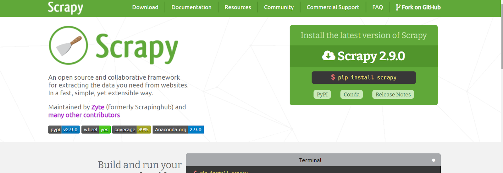Click the wheel yes badge
The width and height of the screenshot is (503, 173).
click(x=96, y=130)
